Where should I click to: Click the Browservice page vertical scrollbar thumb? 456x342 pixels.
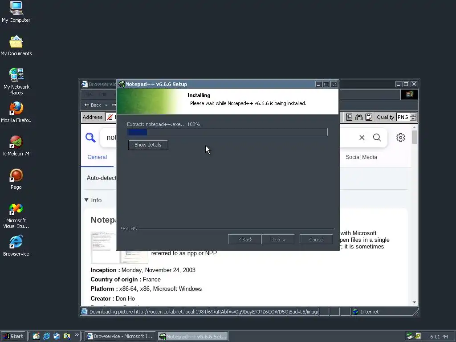click(414, 137)
